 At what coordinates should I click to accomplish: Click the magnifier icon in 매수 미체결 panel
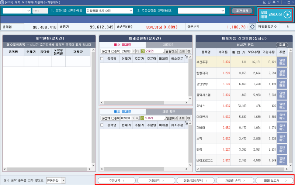click(138, 51)
